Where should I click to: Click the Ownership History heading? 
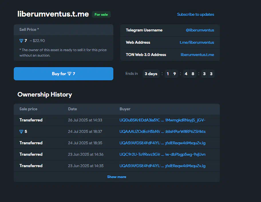click(45, 95)
